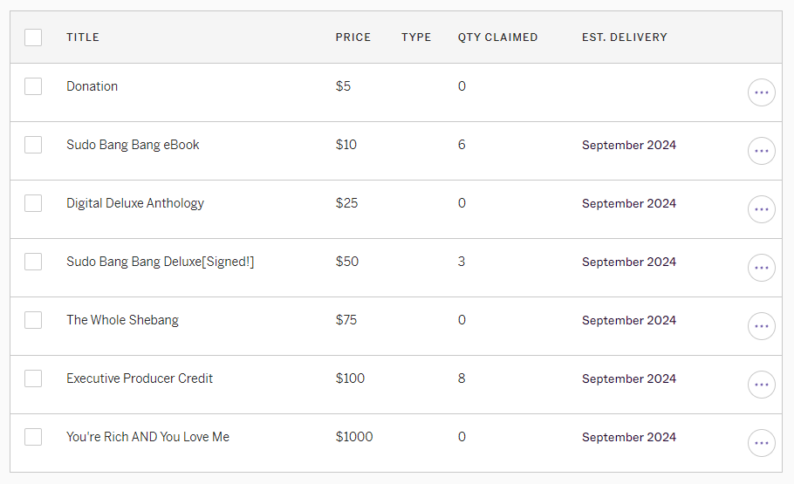Open more options for The Whole Shebang
794x484 pixels.
[x=761, y=326]
